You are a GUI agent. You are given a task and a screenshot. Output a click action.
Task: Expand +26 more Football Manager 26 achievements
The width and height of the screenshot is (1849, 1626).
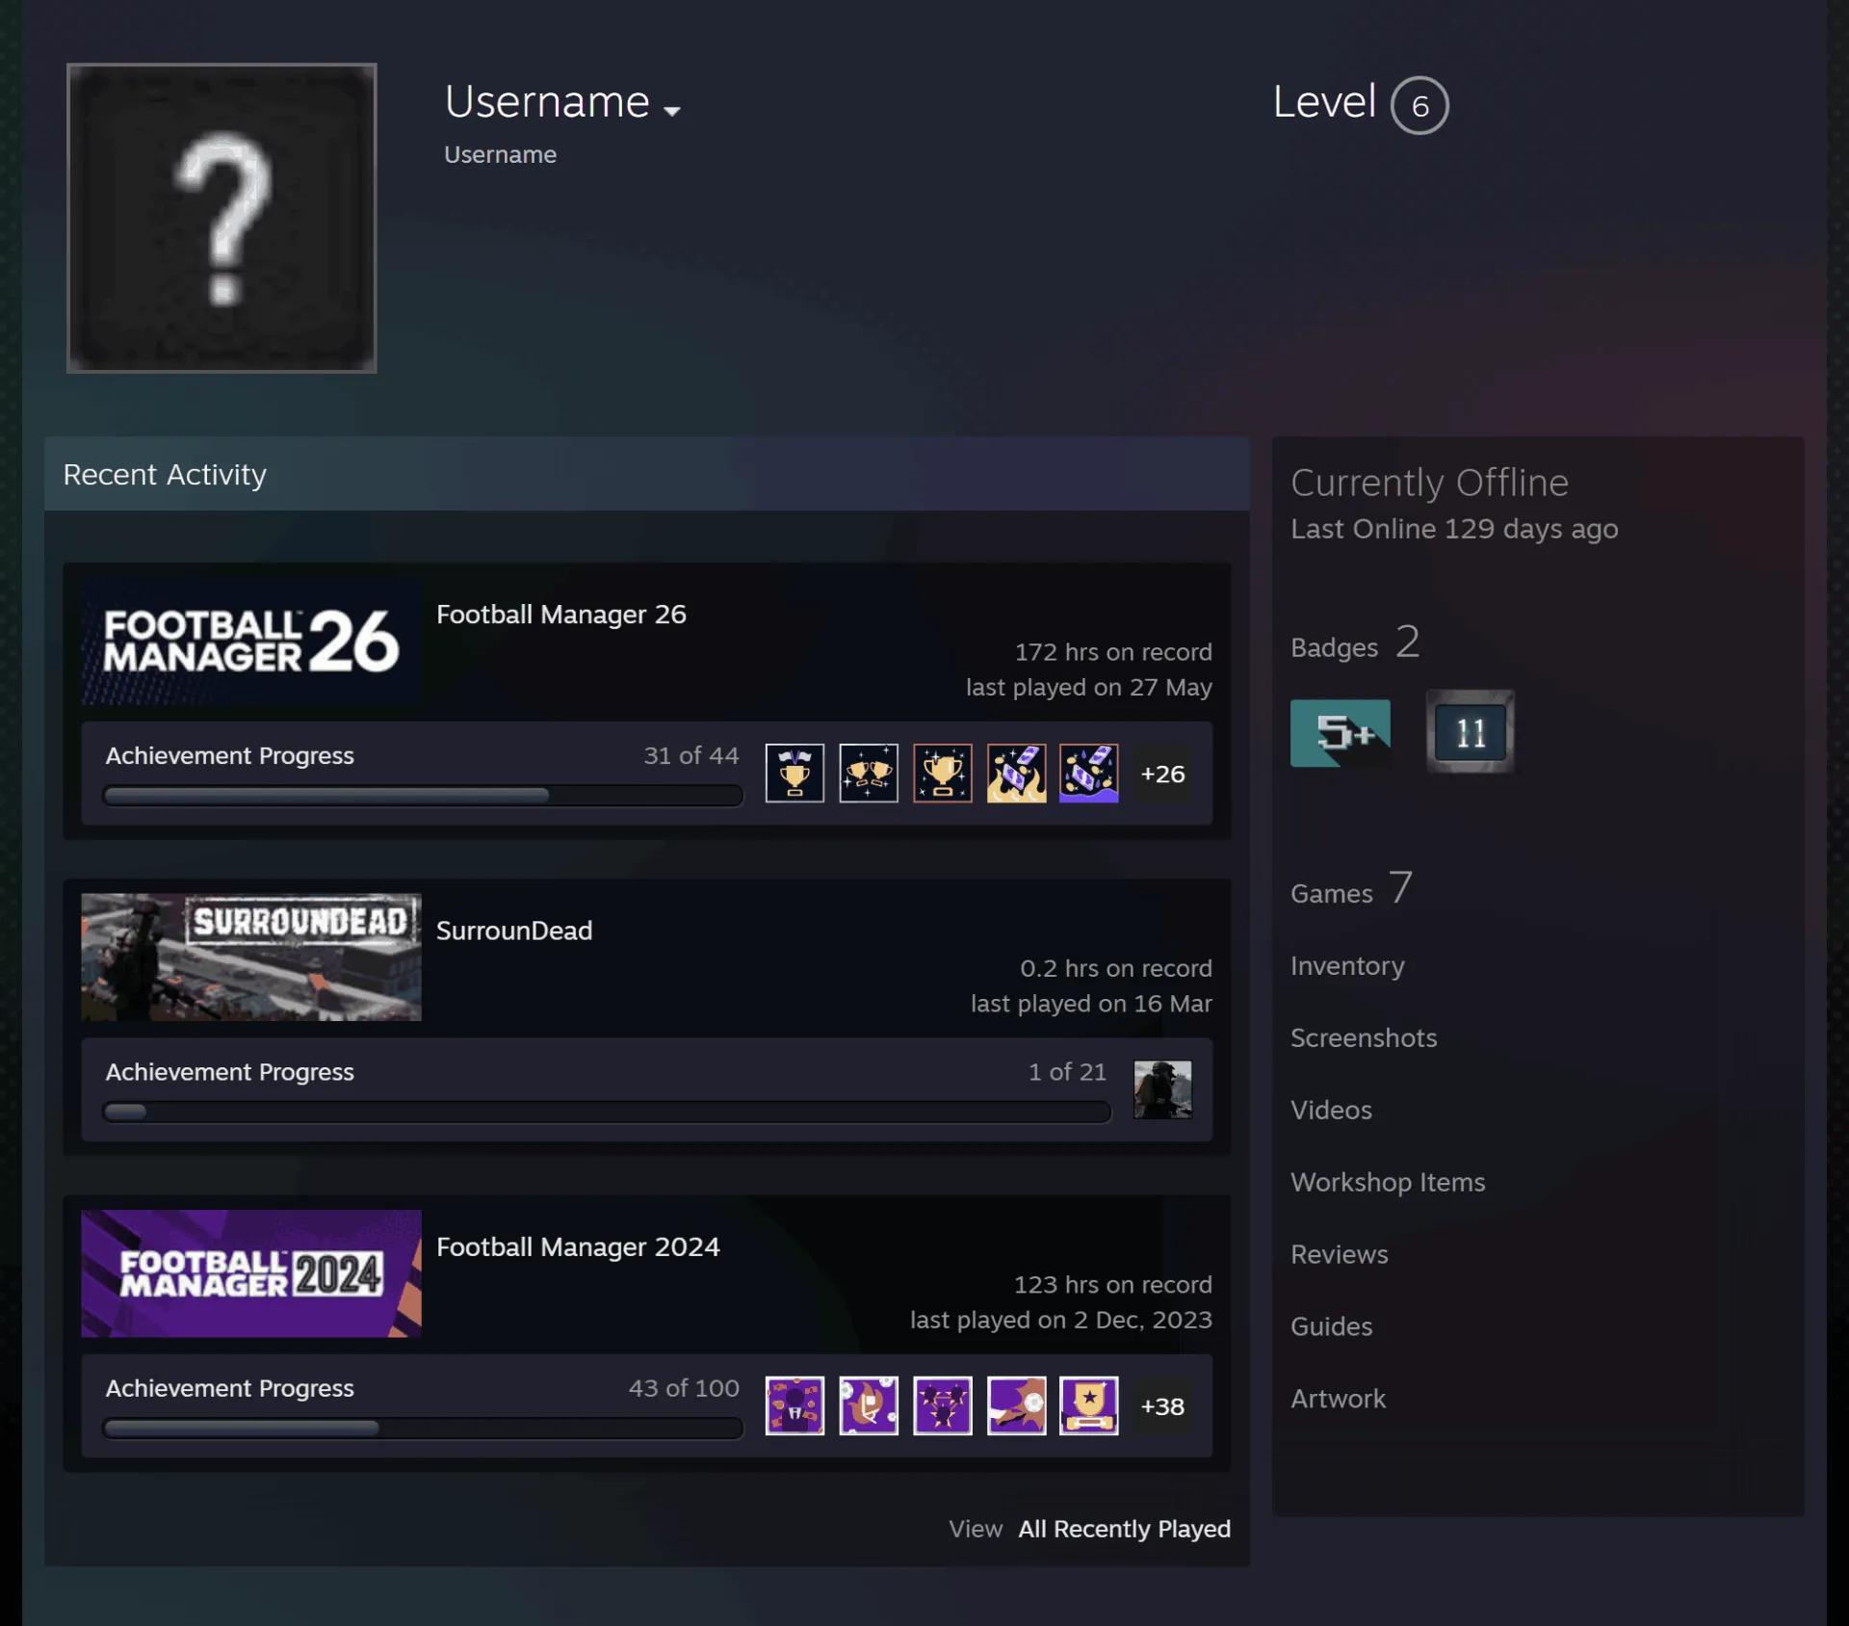(1162, 774)
